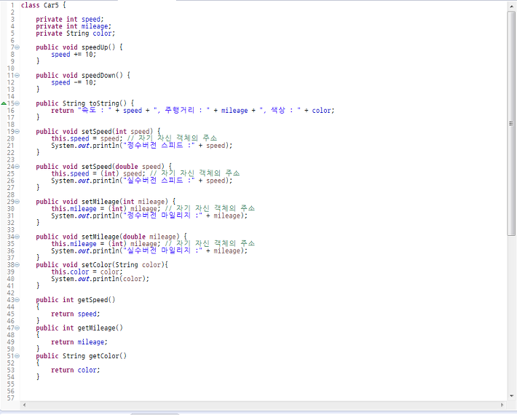517x415 pixels.
Task: Click the vertical scrollbar thumb
Action: click(x=511, y=124)
